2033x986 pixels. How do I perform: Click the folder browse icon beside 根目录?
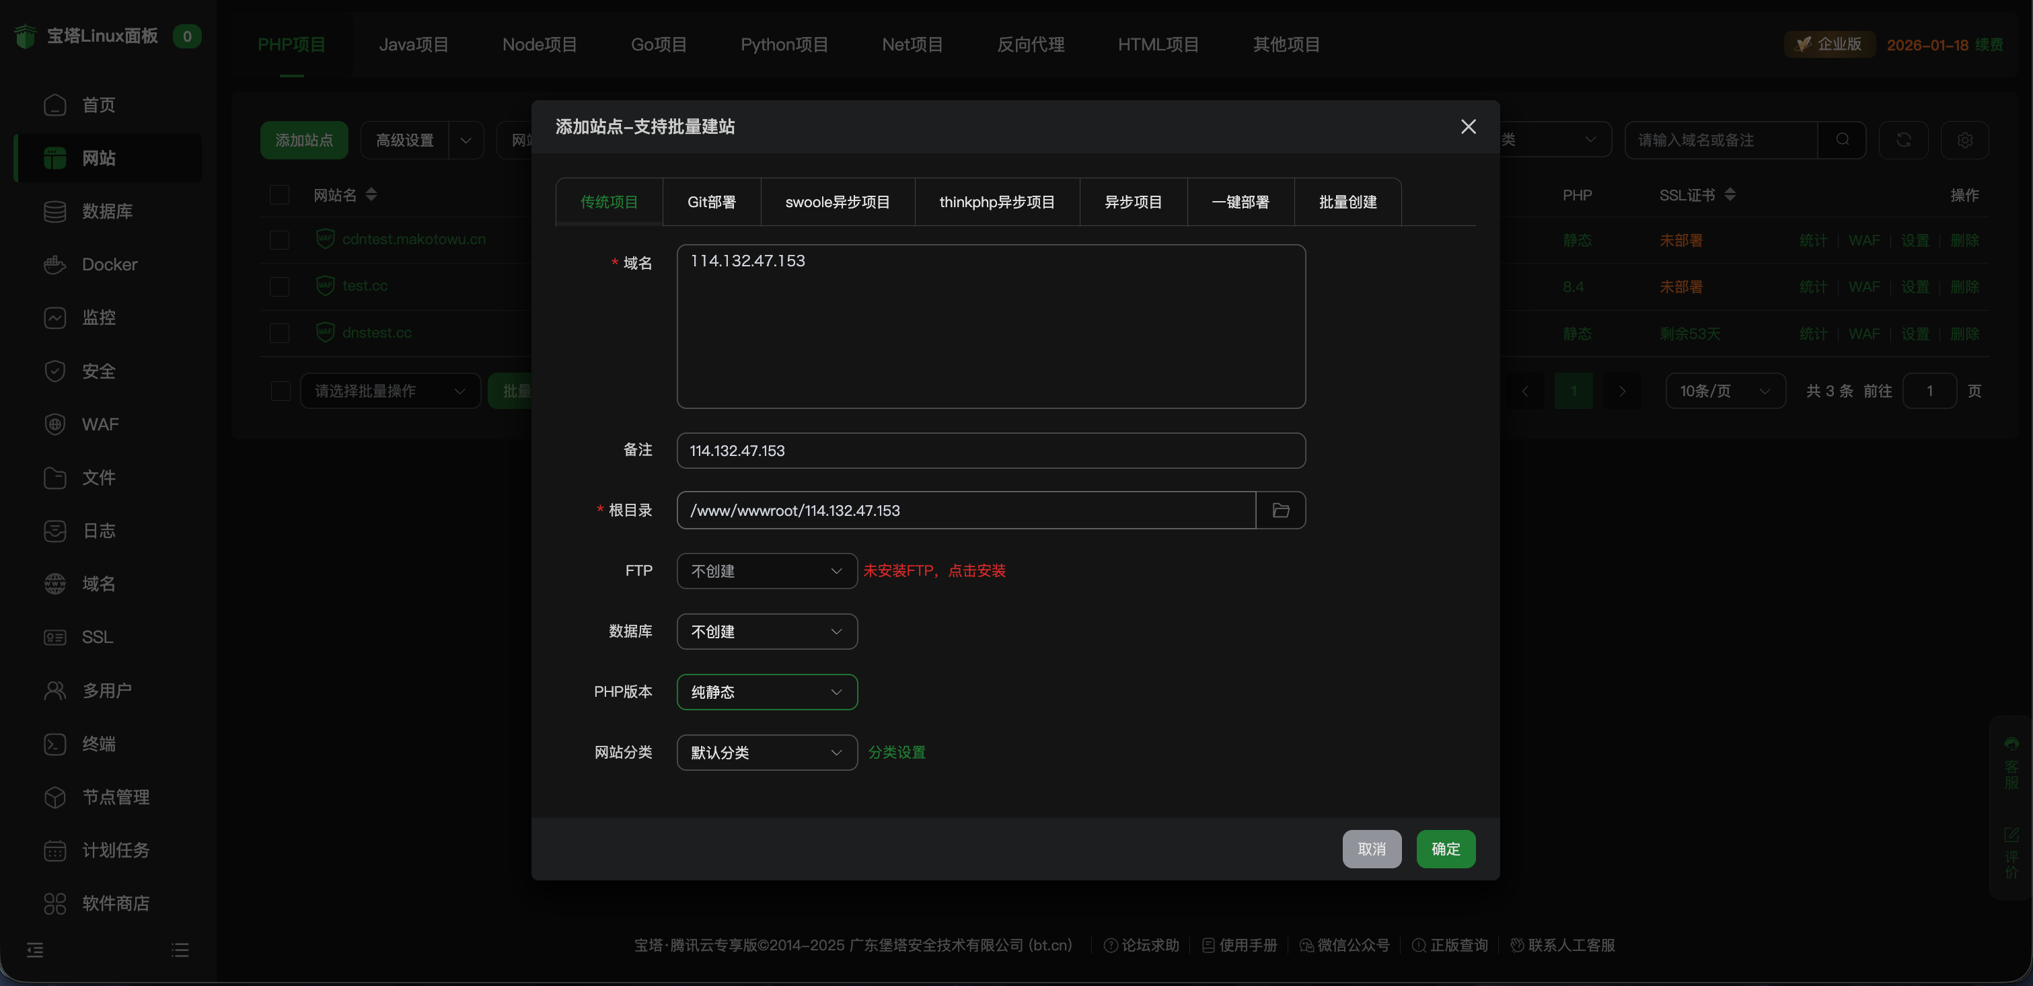pyautogui.click(x=1280, y=510)
